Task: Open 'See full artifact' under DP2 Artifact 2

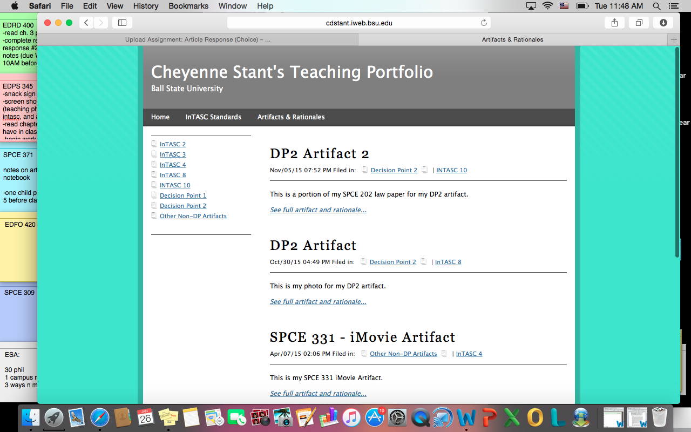Action: point(318,210)
